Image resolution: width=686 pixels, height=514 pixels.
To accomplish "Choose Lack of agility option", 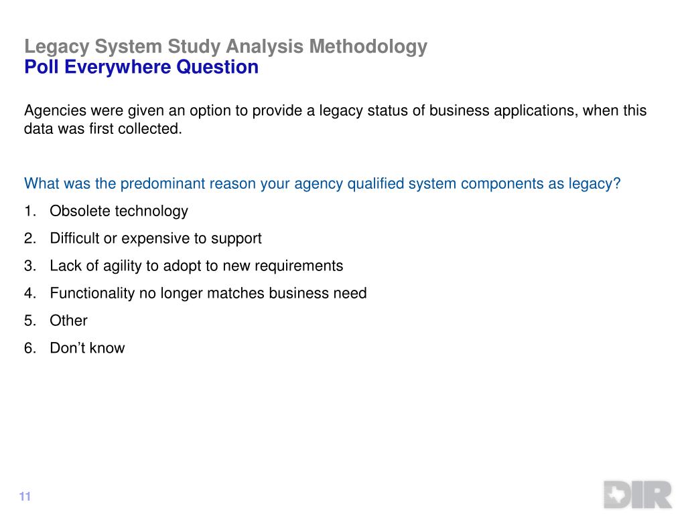I will click(196, 266).
